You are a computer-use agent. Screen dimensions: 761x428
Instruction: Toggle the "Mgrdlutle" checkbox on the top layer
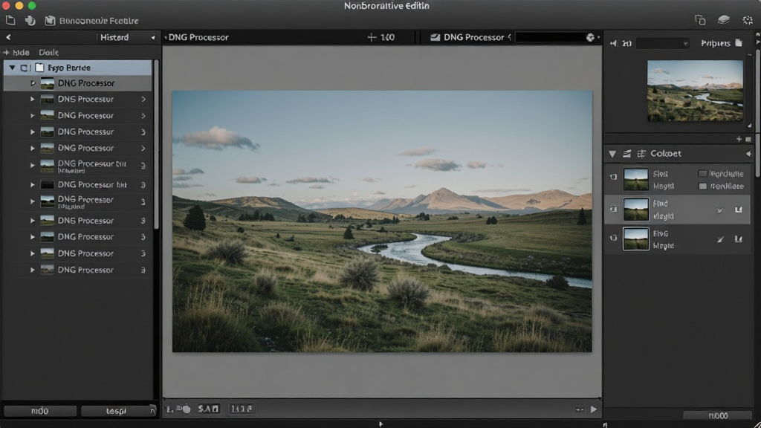click(x=702, y=174)
